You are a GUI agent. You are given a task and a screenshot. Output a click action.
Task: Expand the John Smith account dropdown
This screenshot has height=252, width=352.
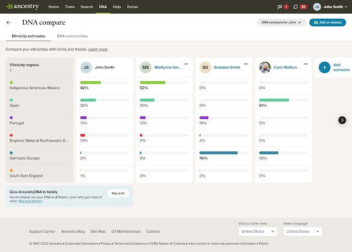(335, 7)
